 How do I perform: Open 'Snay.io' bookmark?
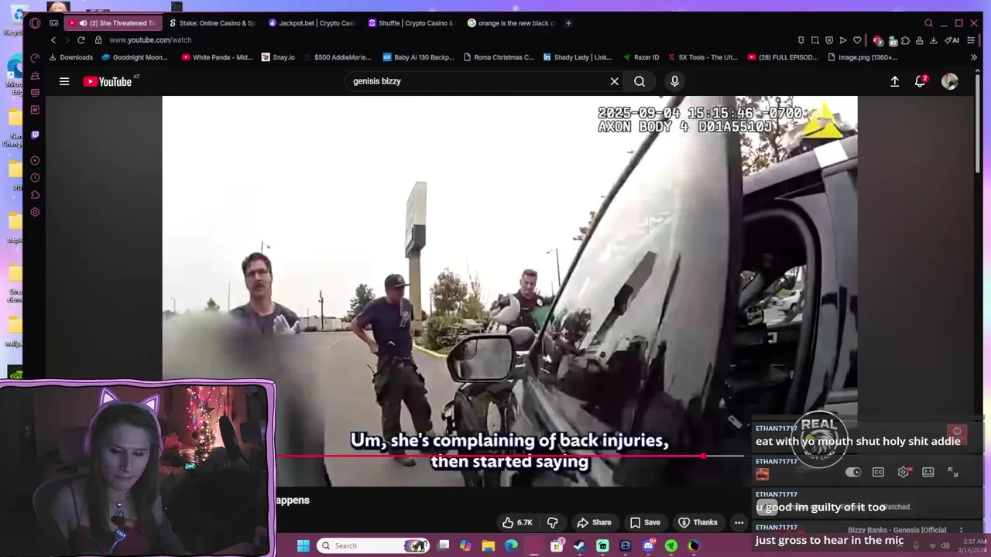tap(279, 57)
